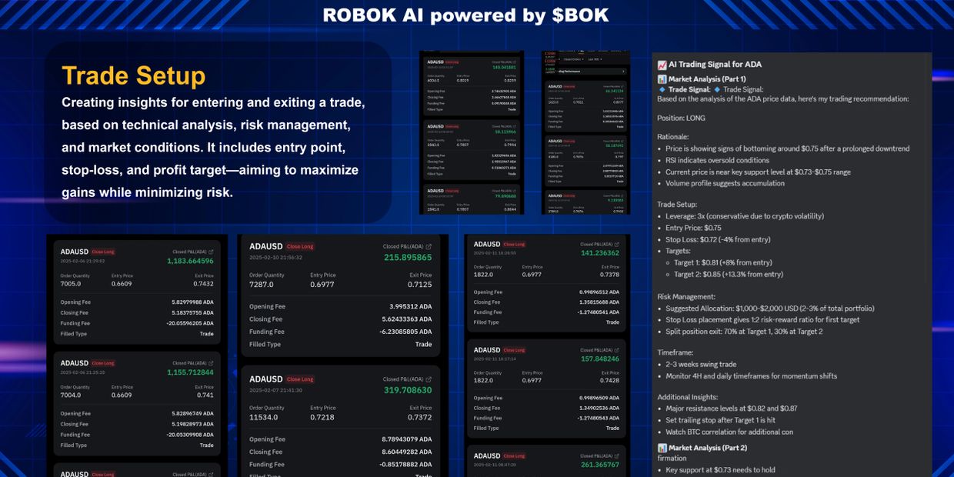The height and width of the screenshot is (477, 954).
Task: Click Close Long badge on 1,155.712844 card
Action: click(x=103, y=363)
